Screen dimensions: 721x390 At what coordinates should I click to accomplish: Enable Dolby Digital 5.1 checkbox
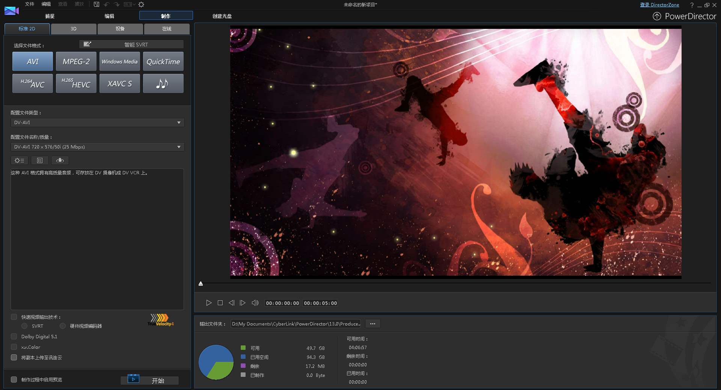tap(14, 336)
